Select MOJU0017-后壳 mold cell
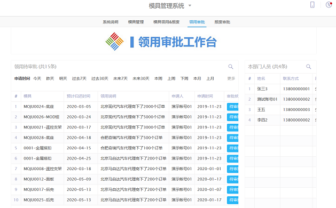This screenshot has height=208, width=336. click(x=39, y=189)
